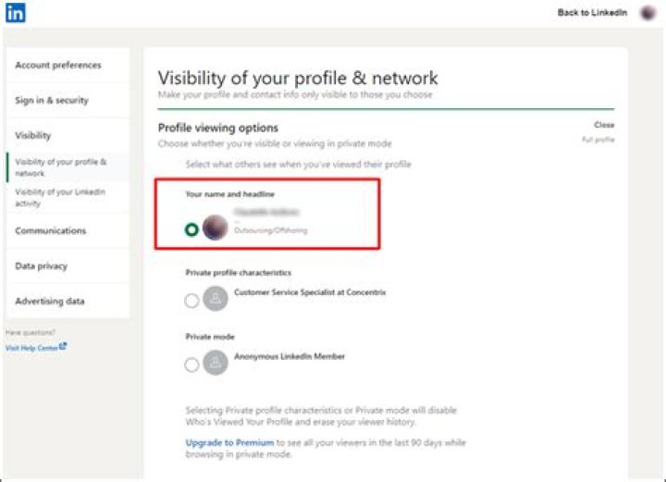
Task: Click the LinkedIn logo icon
Action: coord(16,13)
